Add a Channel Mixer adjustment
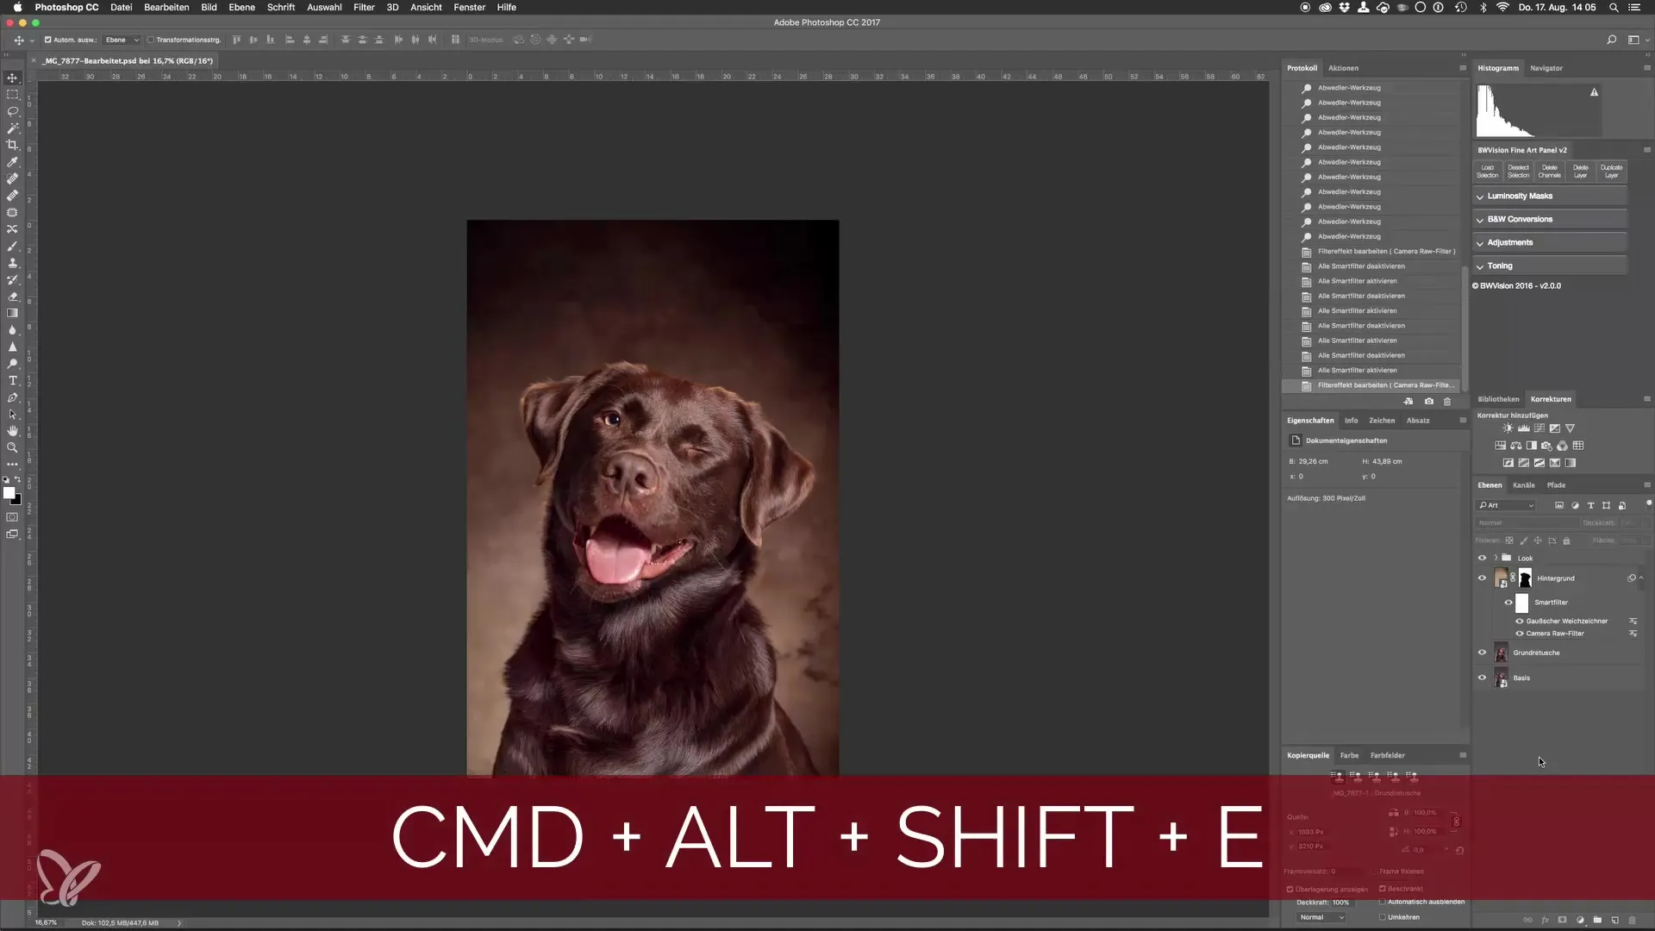The height and width of the screenshot is (931, 1655). click(x=1562, y=446)
